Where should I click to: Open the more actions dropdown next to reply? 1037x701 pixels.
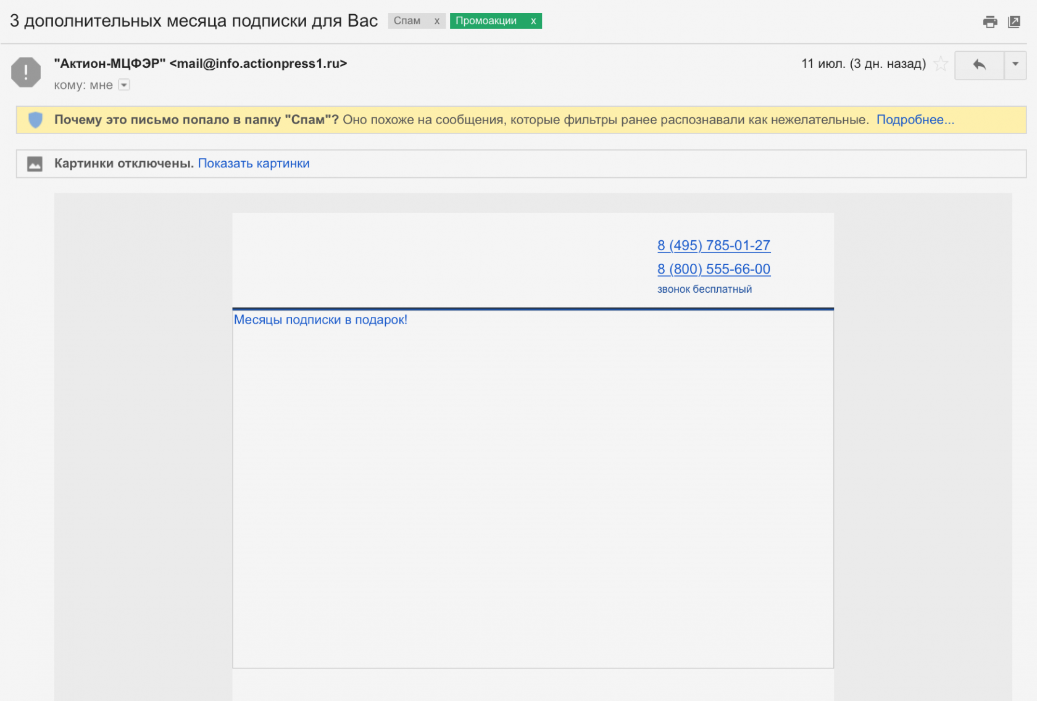1015,65
